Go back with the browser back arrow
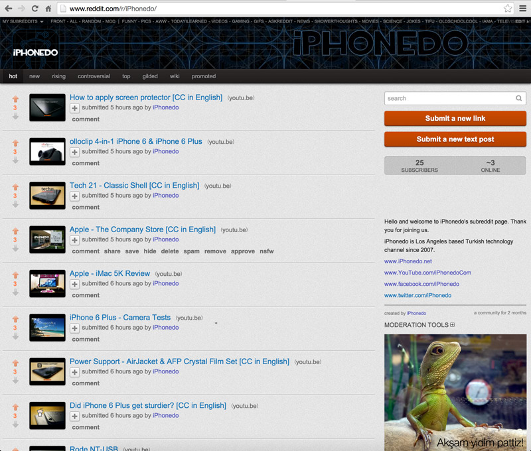 (x=9, y=9)
